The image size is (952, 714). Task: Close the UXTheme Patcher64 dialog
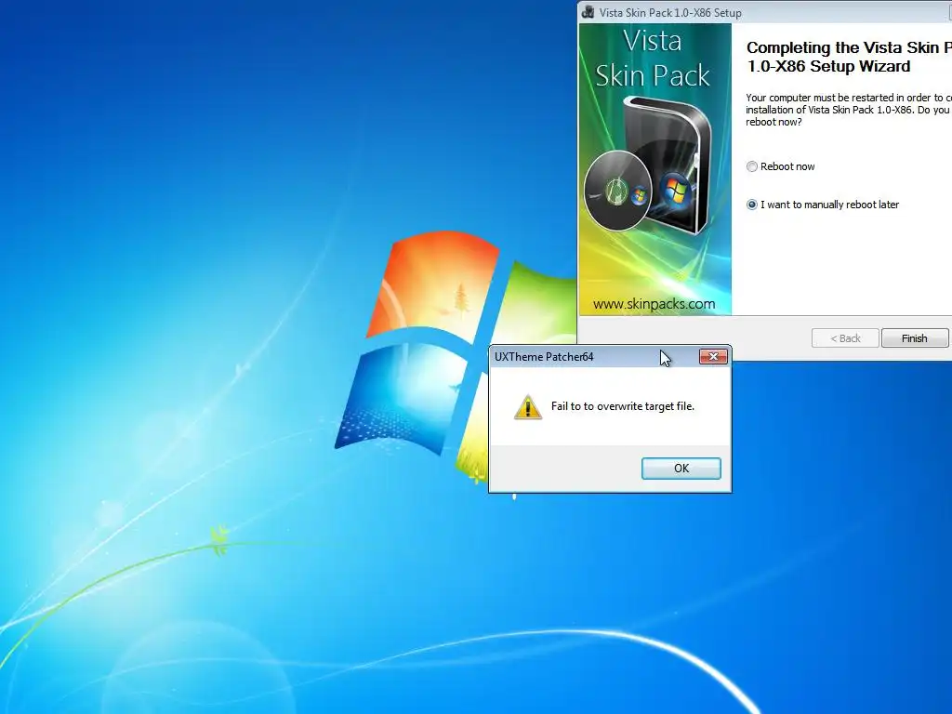tap(713, 356)
